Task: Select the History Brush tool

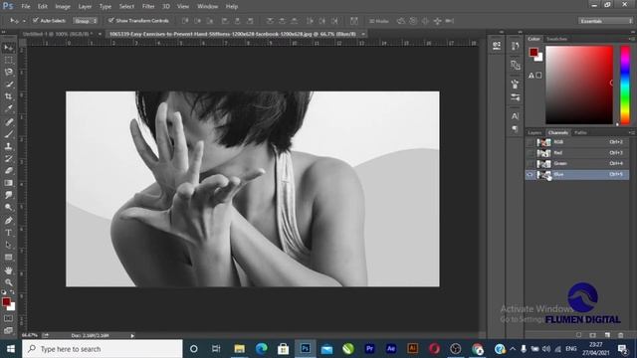Action: coord(8,158)
